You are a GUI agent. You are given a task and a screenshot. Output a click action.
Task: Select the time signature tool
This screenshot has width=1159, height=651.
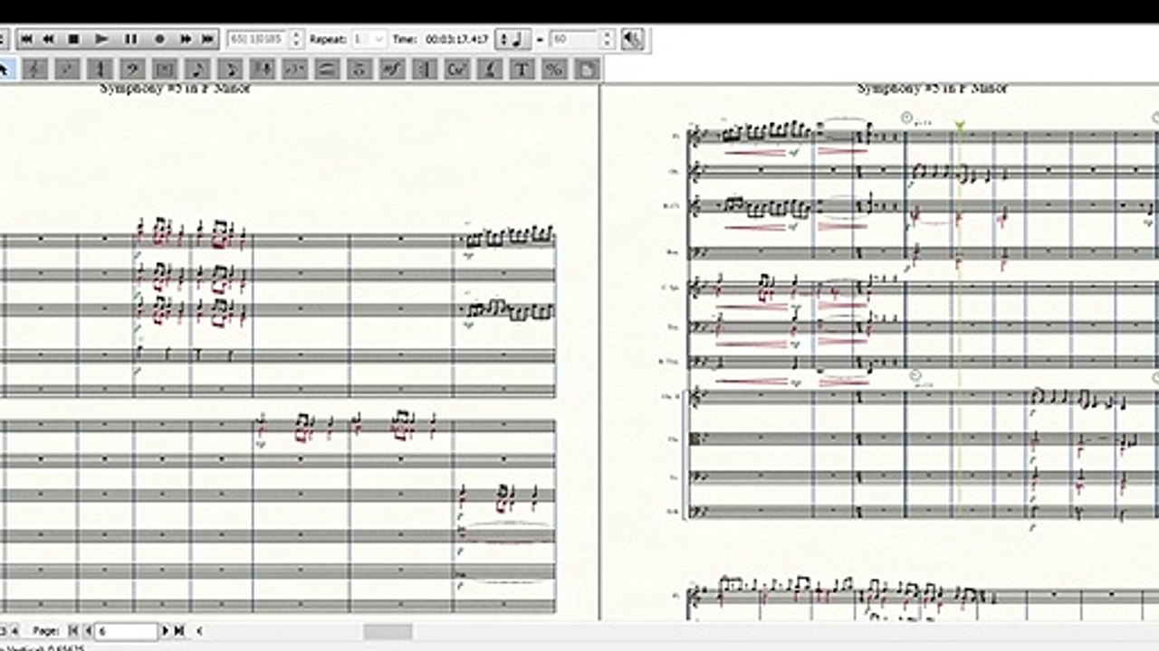(100, 69)
